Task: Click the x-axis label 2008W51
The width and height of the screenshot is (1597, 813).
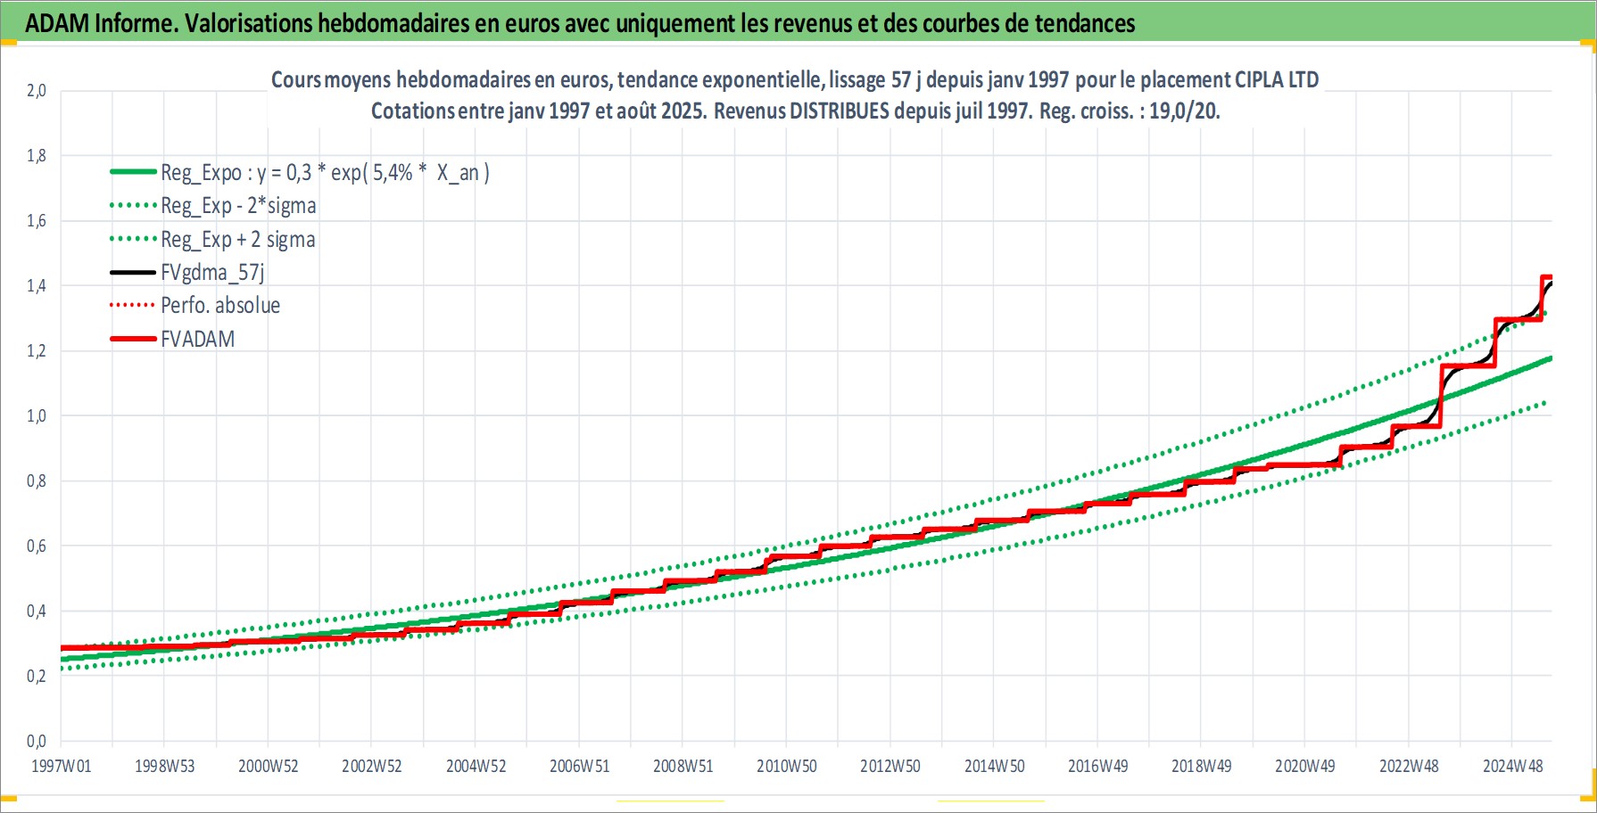Action: [683, 767]
